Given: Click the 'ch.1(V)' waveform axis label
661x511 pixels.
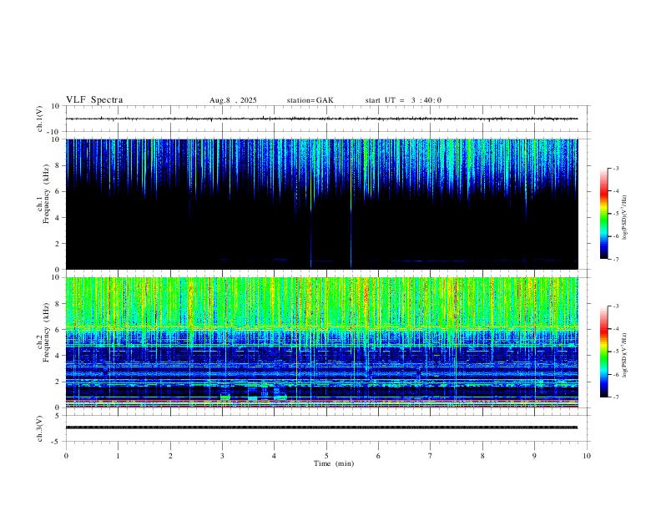Looking at the screenshot, I should point(40,119).
